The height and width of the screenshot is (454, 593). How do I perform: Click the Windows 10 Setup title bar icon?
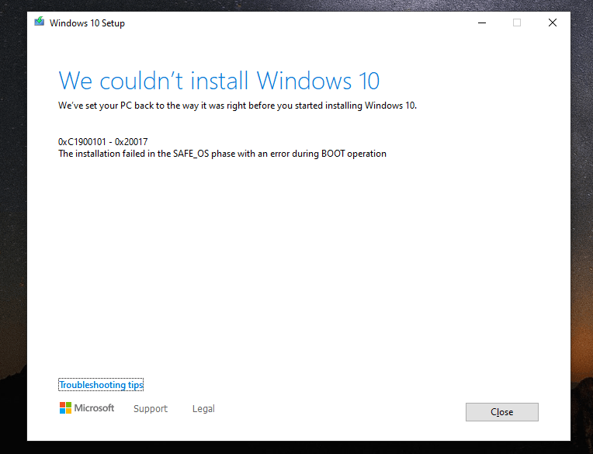[x=40, y=22]
